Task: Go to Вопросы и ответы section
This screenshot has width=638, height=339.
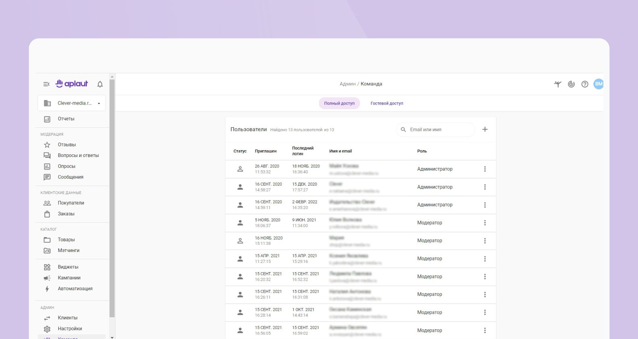Action: click(78, 155)
